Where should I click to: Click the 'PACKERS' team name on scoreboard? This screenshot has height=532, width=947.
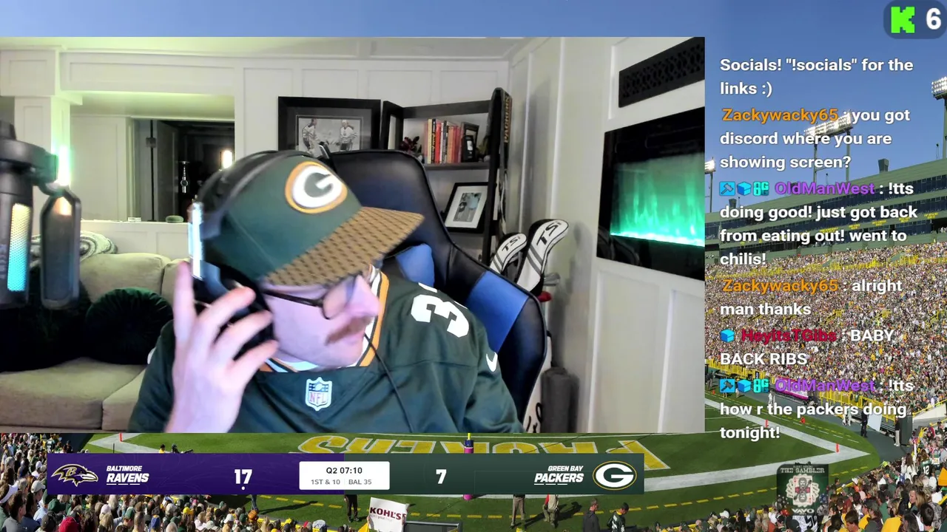559,479
